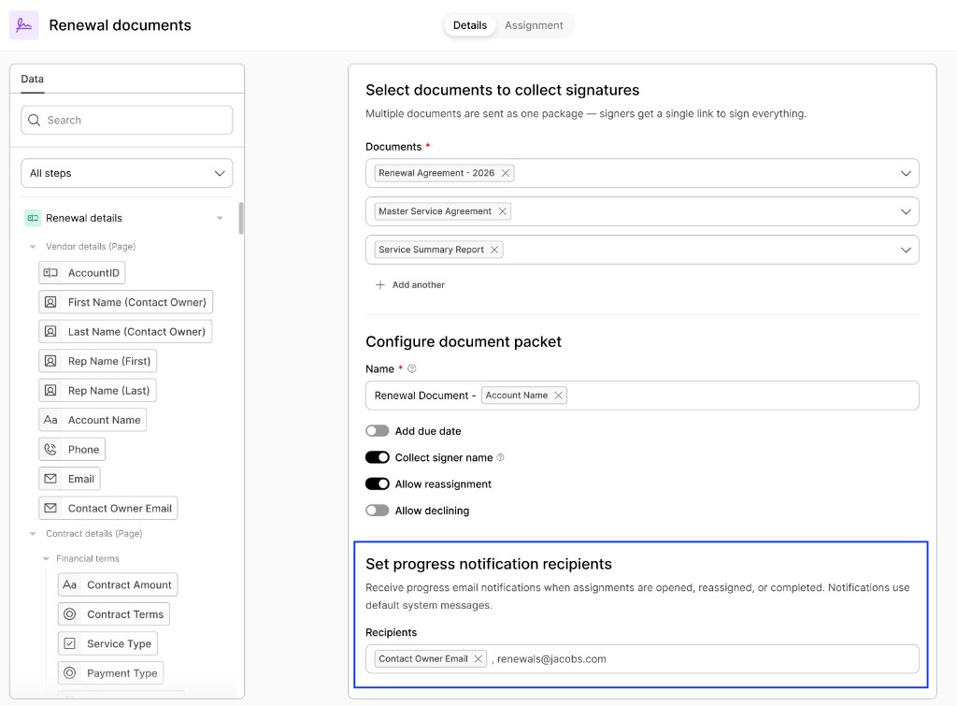
Task: Collapse the Financial terms subgroup
Action: tap(46, 559)
